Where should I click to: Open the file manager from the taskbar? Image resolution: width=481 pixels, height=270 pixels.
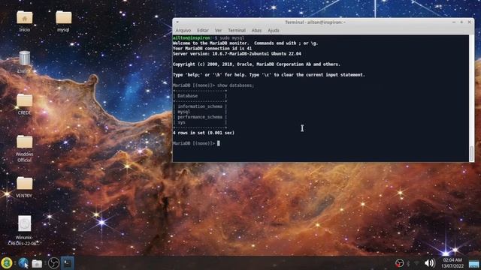37,263
